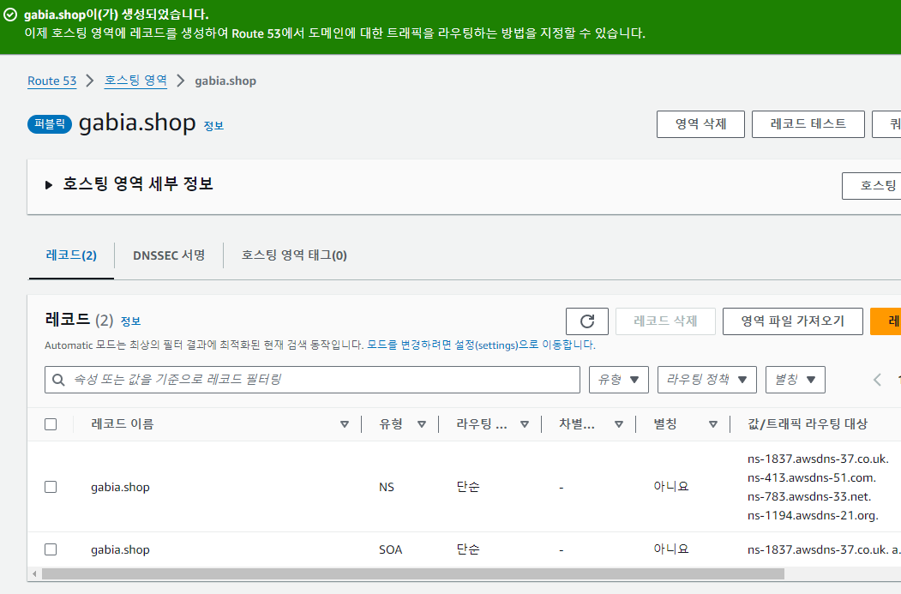Select the gabia.shop NS record checkbox

(x=51, y=487)
